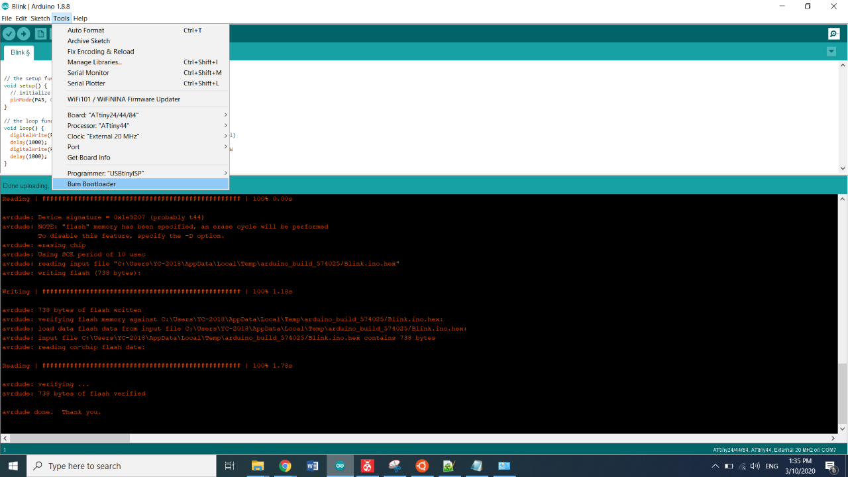Open the sketch tab dropdown arrow

831,52
